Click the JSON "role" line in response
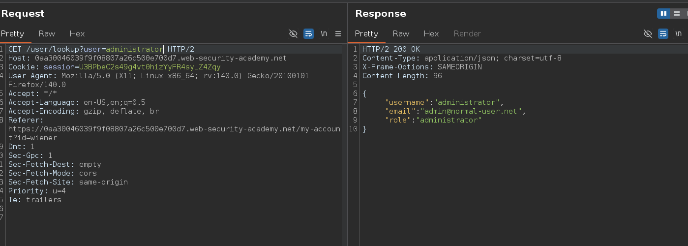Screen dimensions: 688x246 click(433, 120)
